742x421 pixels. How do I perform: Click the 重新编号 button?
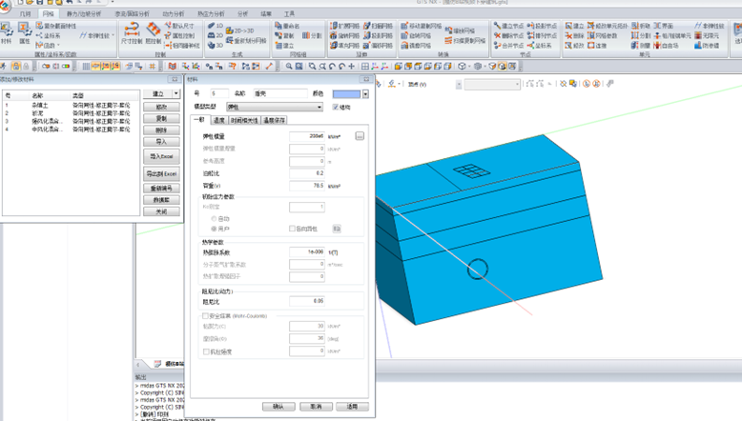pyautogui.click(x=161, y=188)
